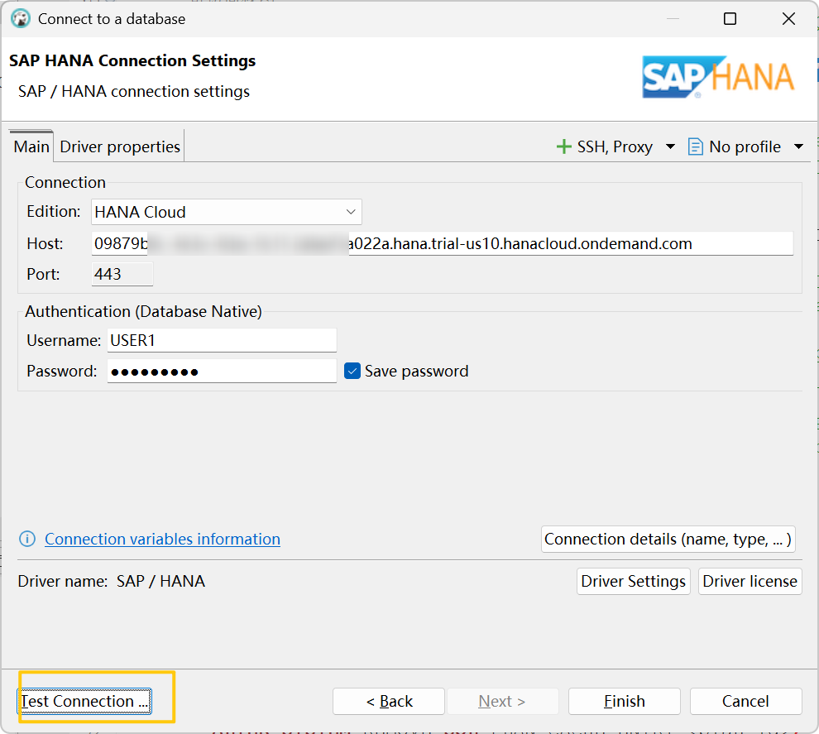Switch to the Main tab
The width and height of the screenshot is (819, 734).
coord(31,146)
